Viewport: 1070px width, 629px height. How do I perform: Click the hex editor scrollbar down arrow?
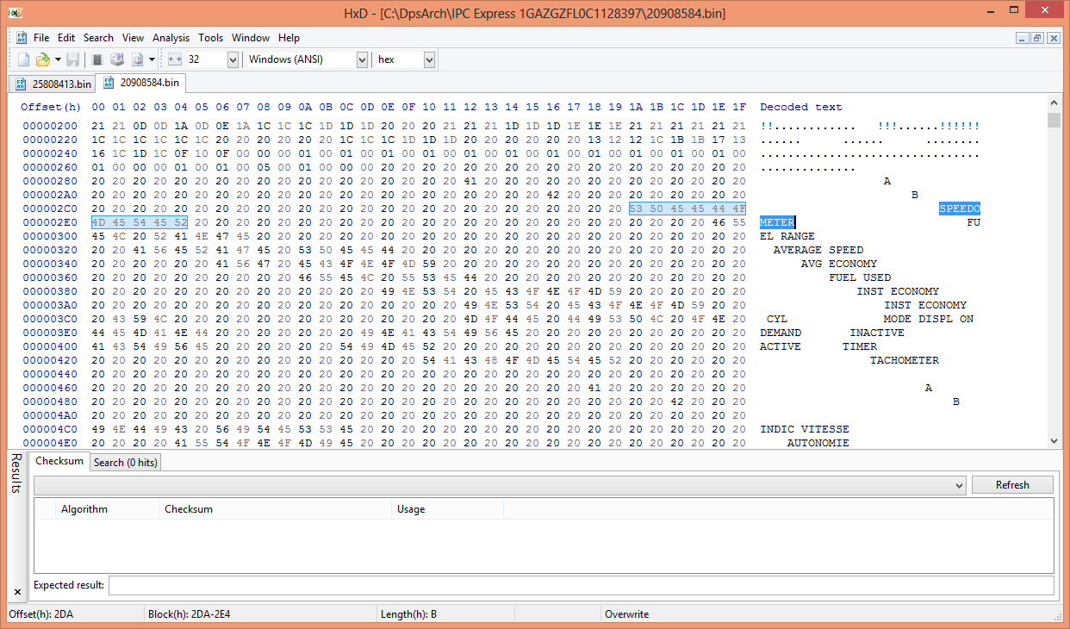[1054, 441]
